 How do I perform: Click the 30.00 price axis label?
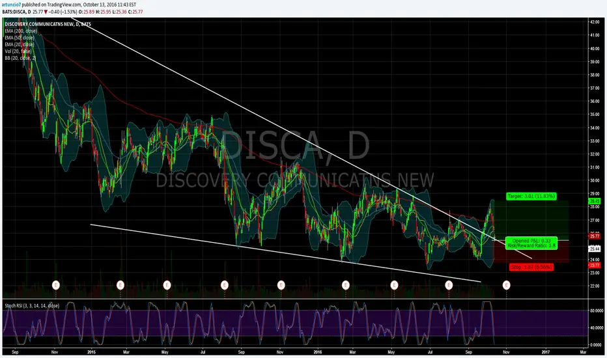click(x=595, y=180)
